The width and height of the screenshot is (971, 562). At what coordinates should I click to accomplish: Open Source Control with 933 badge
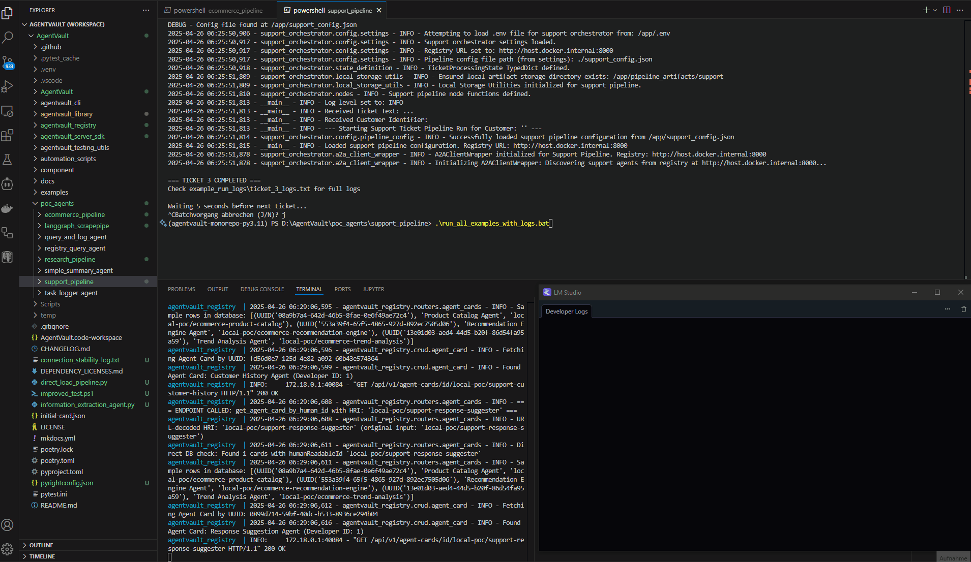tap(8, 62)
